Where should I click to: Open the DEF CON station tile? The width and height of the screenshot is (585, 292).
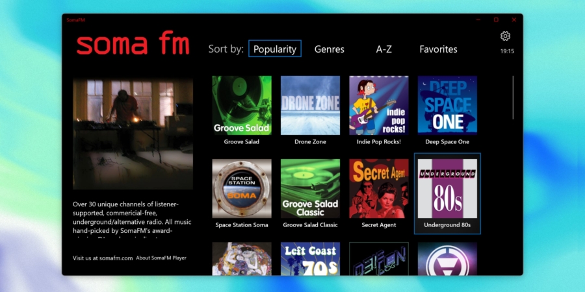pyautogui.click(x=378, y=259)
